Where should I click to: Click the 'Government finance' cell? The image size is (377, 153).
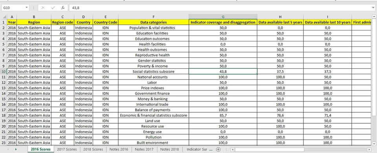(154, 93)
